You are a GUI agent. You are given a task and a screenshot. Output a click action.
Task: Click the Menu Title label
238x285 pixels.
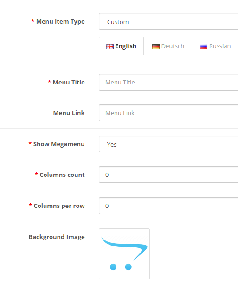coord(69,82)
